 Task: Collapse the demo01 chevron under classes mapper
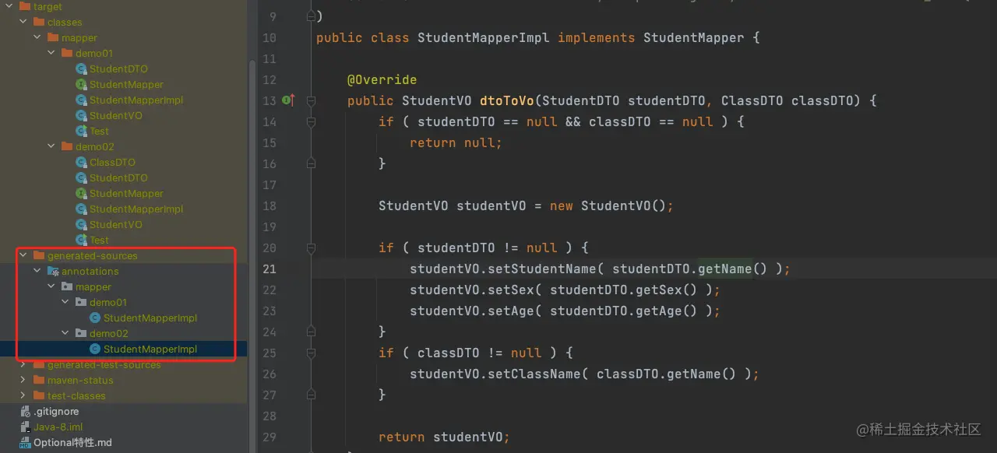tap(51, 53)
